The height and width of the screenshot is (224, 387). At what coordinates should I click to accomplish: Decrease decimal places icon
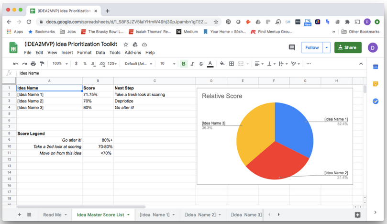pyautogui.click(x=93, y=64)
